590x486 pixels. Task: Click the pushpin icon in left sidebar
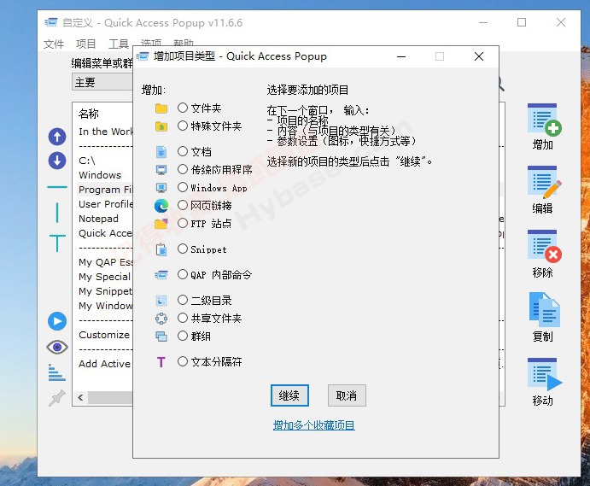pyautogui.click(x=57, y=398)
